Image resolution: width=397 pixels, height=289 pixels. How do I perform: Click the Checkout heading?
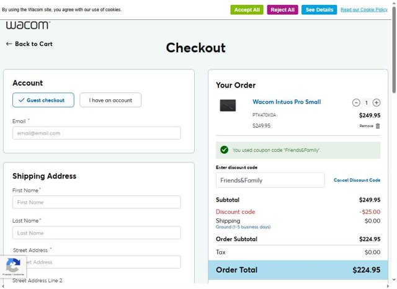(x=196, y=48)
